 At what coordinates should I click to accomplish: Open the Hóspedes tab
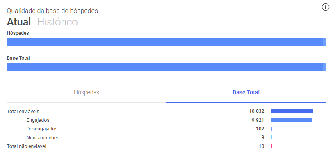[x=87, y=92]
